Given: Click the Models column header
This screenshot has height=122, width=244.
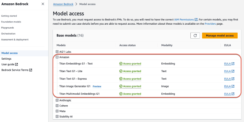Looking at the screenshot, I should pyautogui.click(x=61, y=45).
